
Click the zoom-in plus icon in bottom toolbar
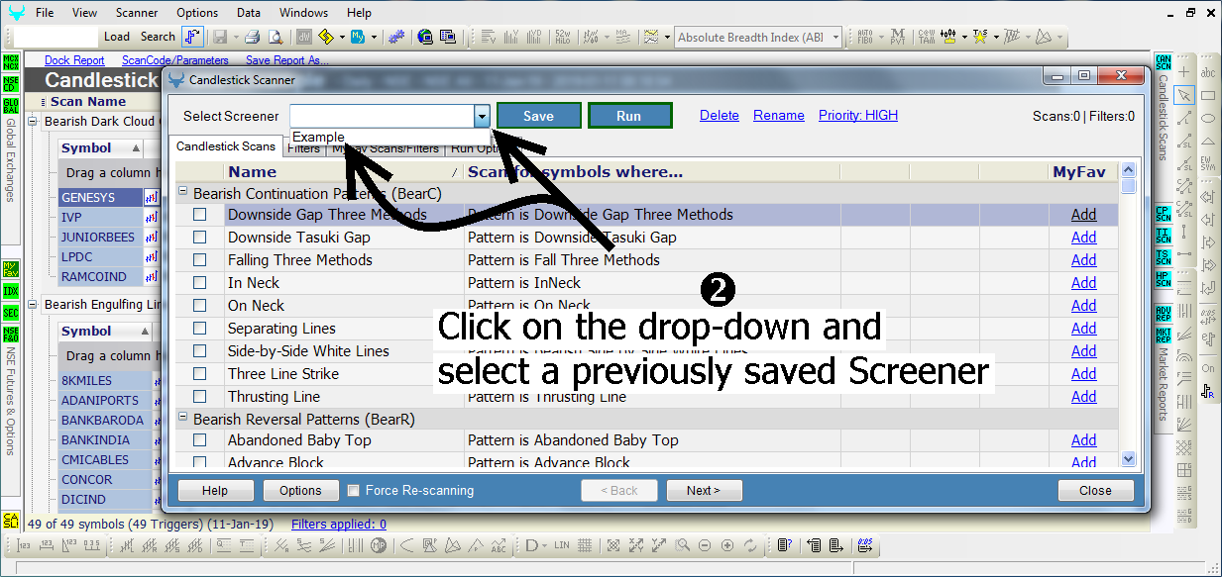click(727, 545)
